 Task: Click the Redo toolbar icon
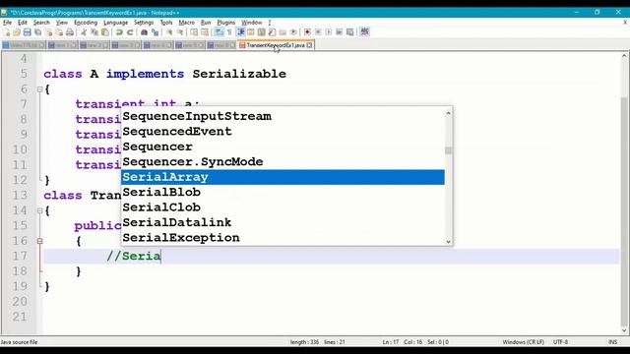tap(130, 32)
